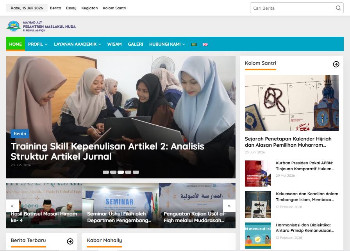Viewport: 350px width, 251px height.
Task: Open the HOME menu item
Action: (x=16, y=44)
